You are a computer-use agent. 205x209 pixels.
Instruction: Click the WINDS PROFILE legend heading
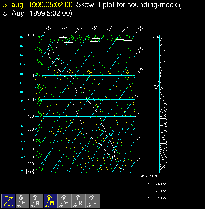(x=154, y=176)
